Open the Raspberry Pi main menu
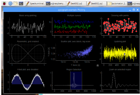 [4, 4]
